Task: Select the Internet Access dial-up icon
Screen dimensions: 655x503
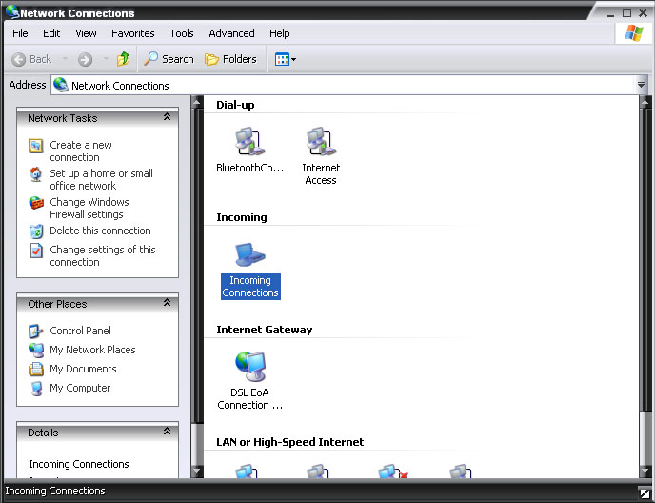Action: click(321, 142)
